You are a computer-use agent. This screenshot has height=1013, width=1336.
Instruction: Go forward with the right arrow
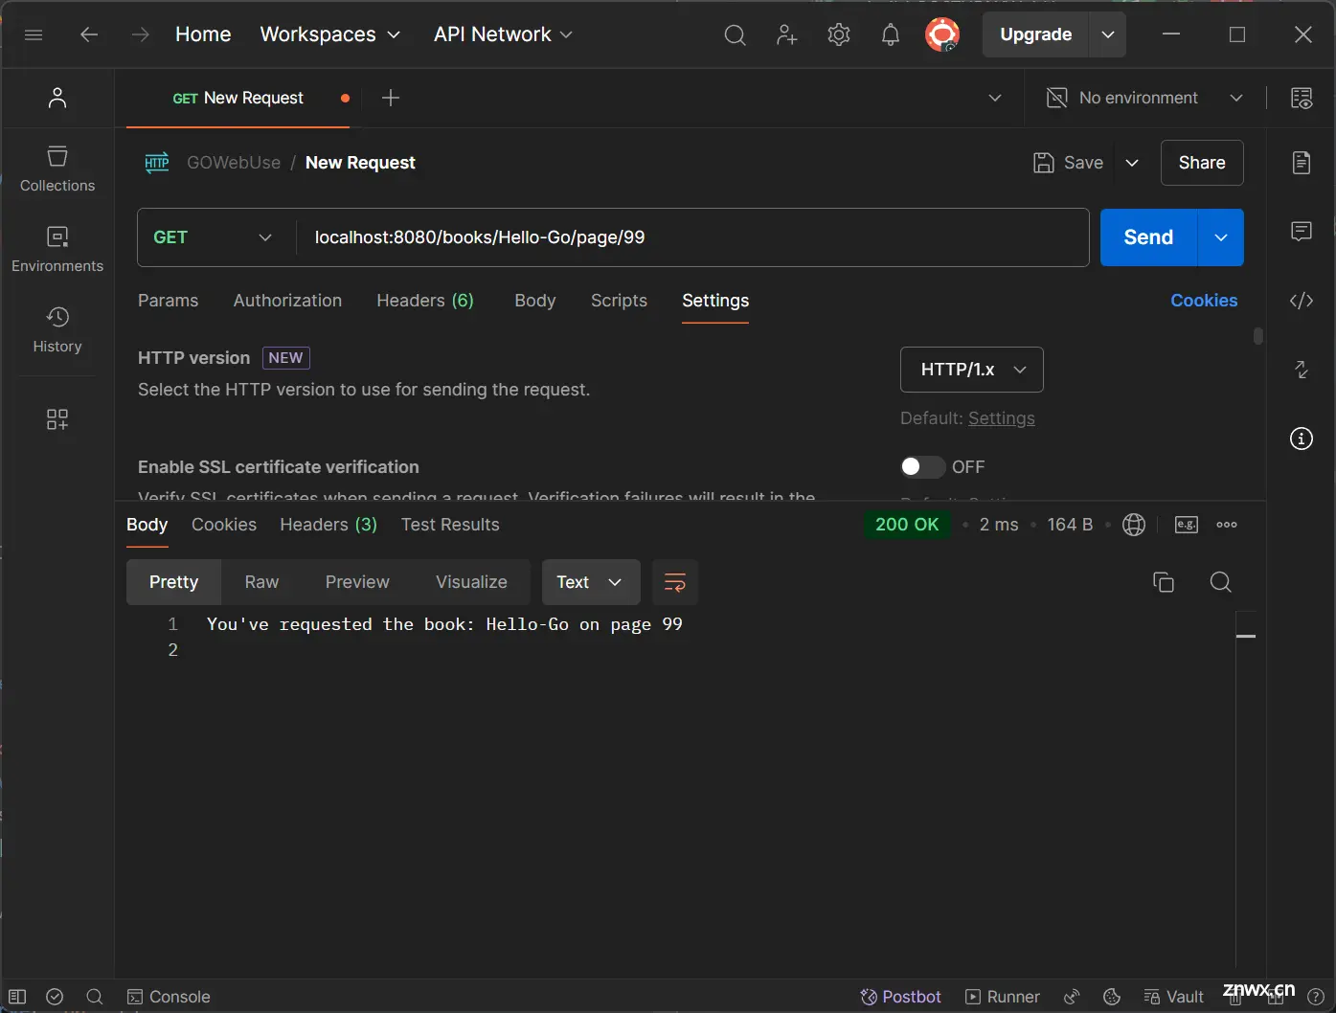tap(141, 34)
